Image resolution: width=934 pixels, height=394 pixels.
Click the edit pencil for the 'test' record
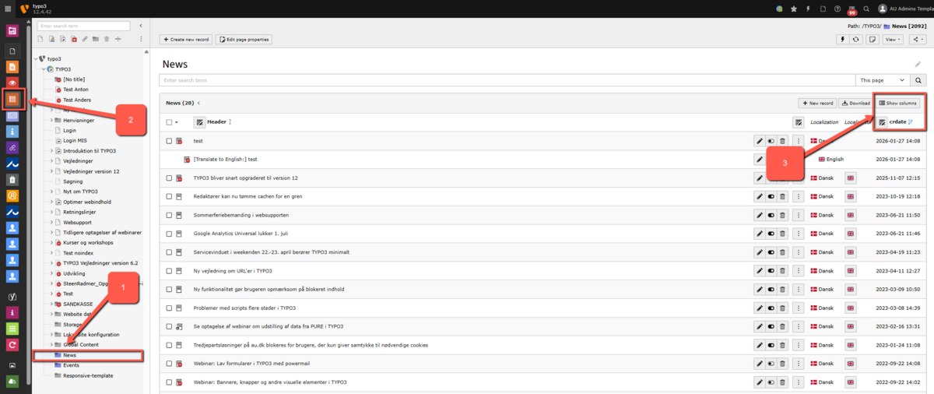pos(759,141)
